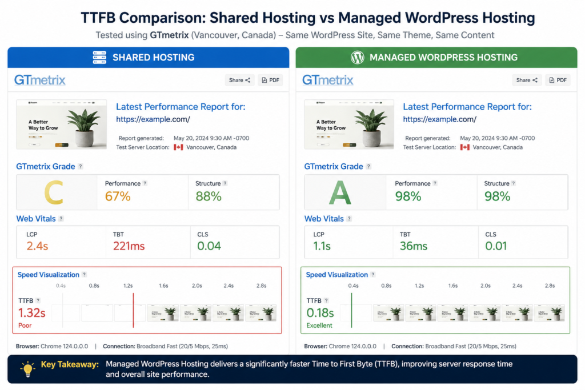
Task: Export Shared Hosting report as PDF
Action: 270,80
